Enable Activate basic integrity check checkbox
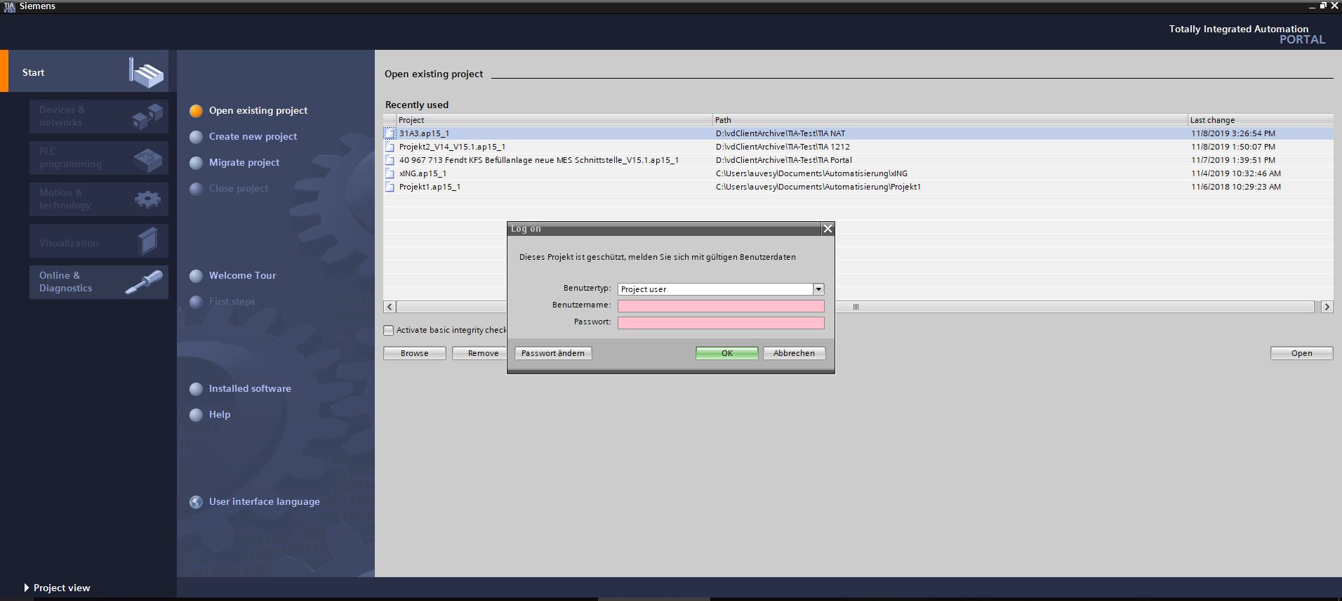Image resolution: width=1342 pixels, height=601 pixels. point(389,330)
